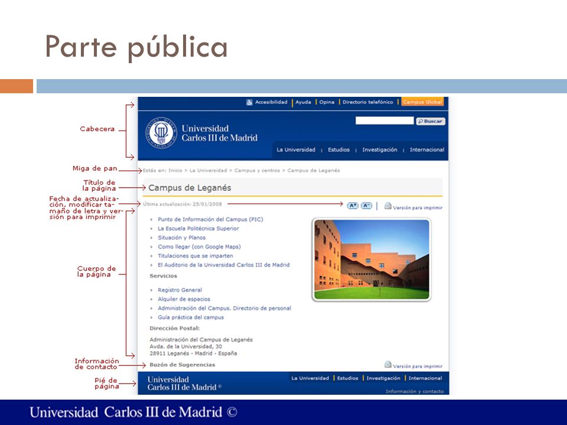
Task: Go to Campus y centros breadcrumb
Action: pyautogui.click(x=257, y=170)
